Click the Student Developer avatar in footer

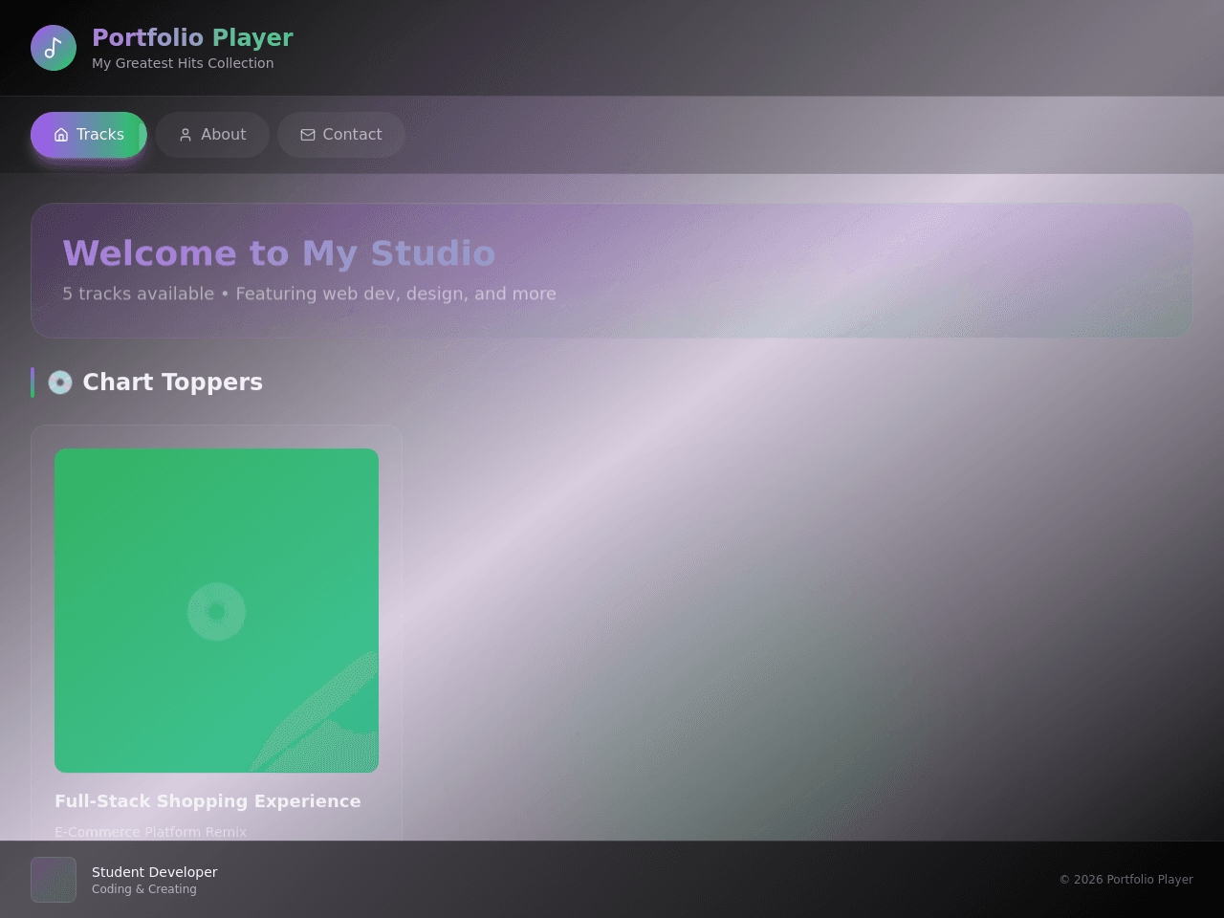coord(54,880)
